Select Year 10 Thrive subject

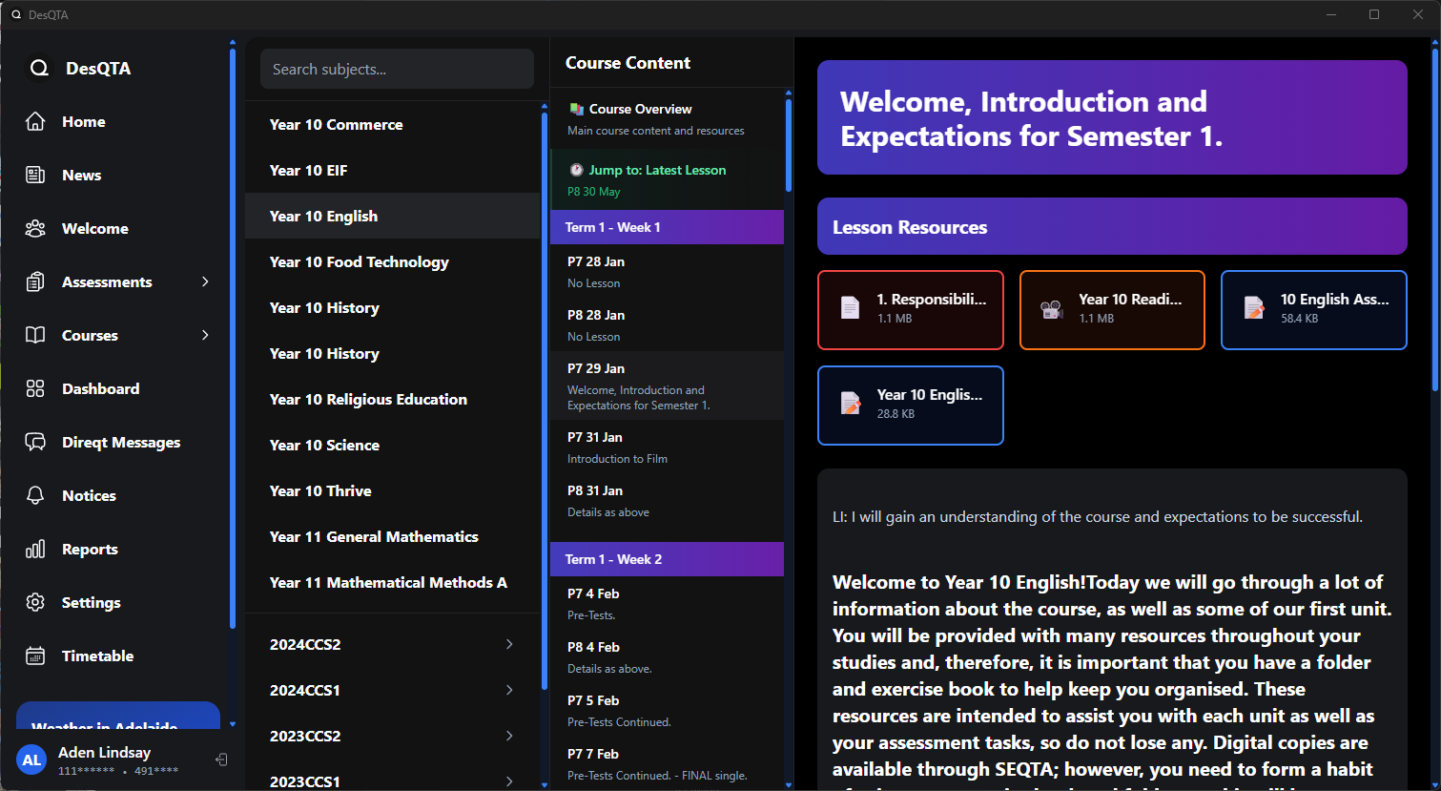click(x=392, y=490)
